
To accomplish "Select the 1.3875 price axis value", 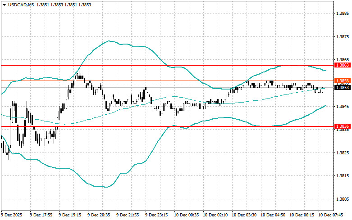I will 343,37.
